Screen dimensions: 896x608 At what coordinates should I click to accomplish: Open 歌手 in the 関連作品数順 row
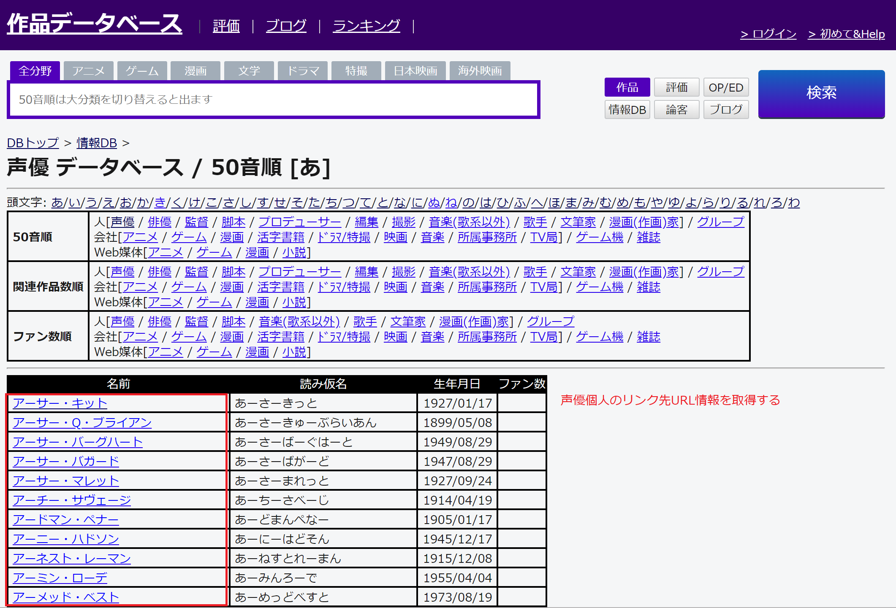click(535, 272)
